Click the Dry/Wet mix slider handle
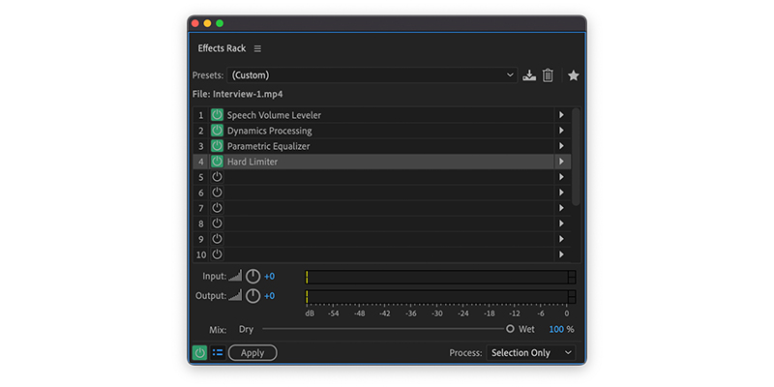 (x=510, y=329)
